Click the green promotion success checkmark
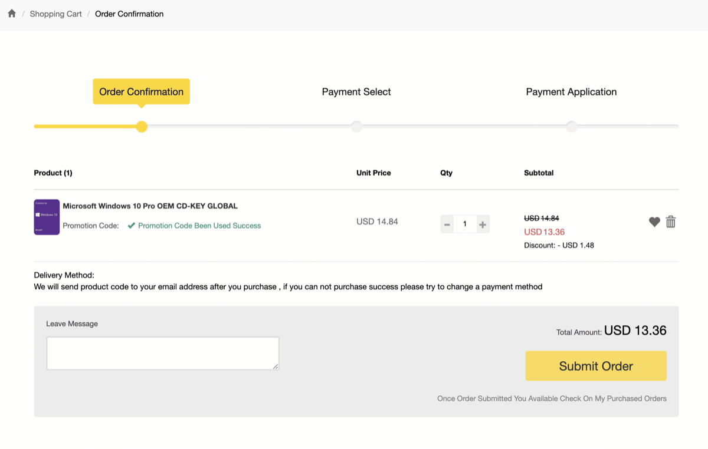This screenshot has width=708, height=449. pyautogui.click(x=132, y=226)
